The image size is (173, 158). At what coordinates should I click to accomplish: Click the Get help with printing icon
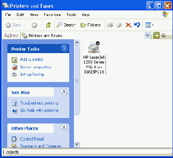(x=15, y=111)
